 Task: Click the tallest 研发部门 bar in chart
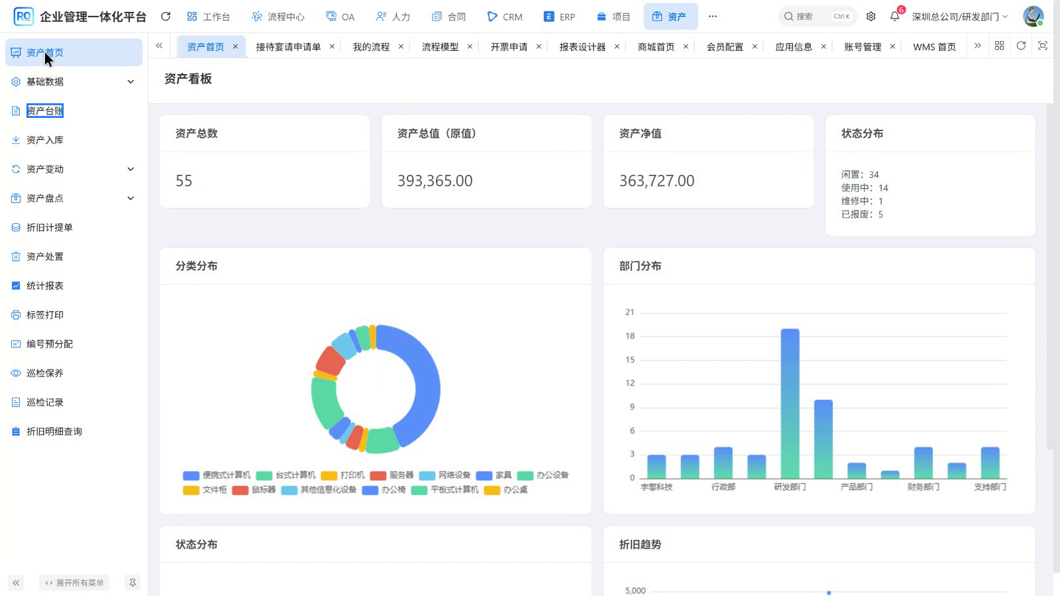click(x=790, y=403)
